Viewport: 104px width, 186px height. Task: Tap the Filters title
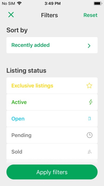(x=49, y=15)
